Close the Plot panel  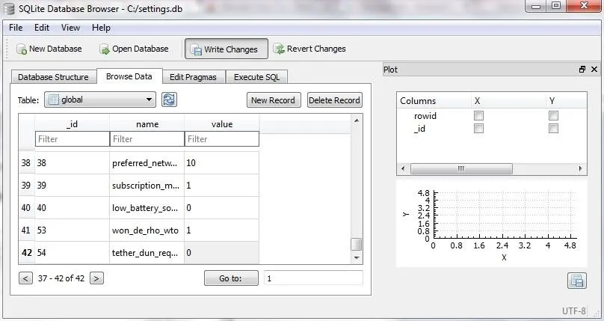click(x=594, y=70)
